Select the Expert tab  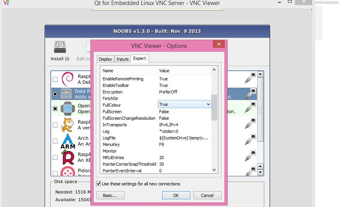(x=139, y=58)
